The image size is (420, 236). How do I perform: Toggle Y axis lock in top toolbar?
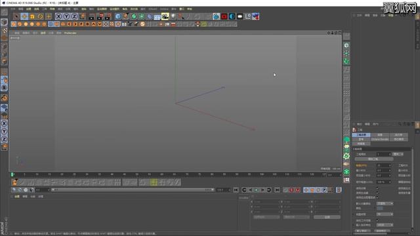[66, 16]
